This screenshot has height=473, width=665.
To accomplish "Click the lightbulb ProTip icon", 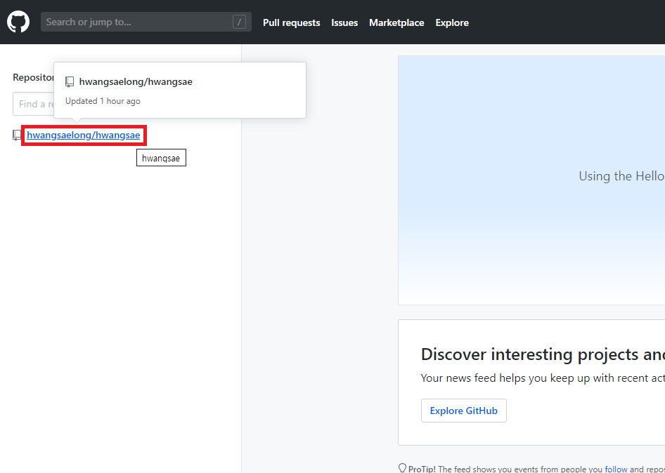I will [403, 468].
